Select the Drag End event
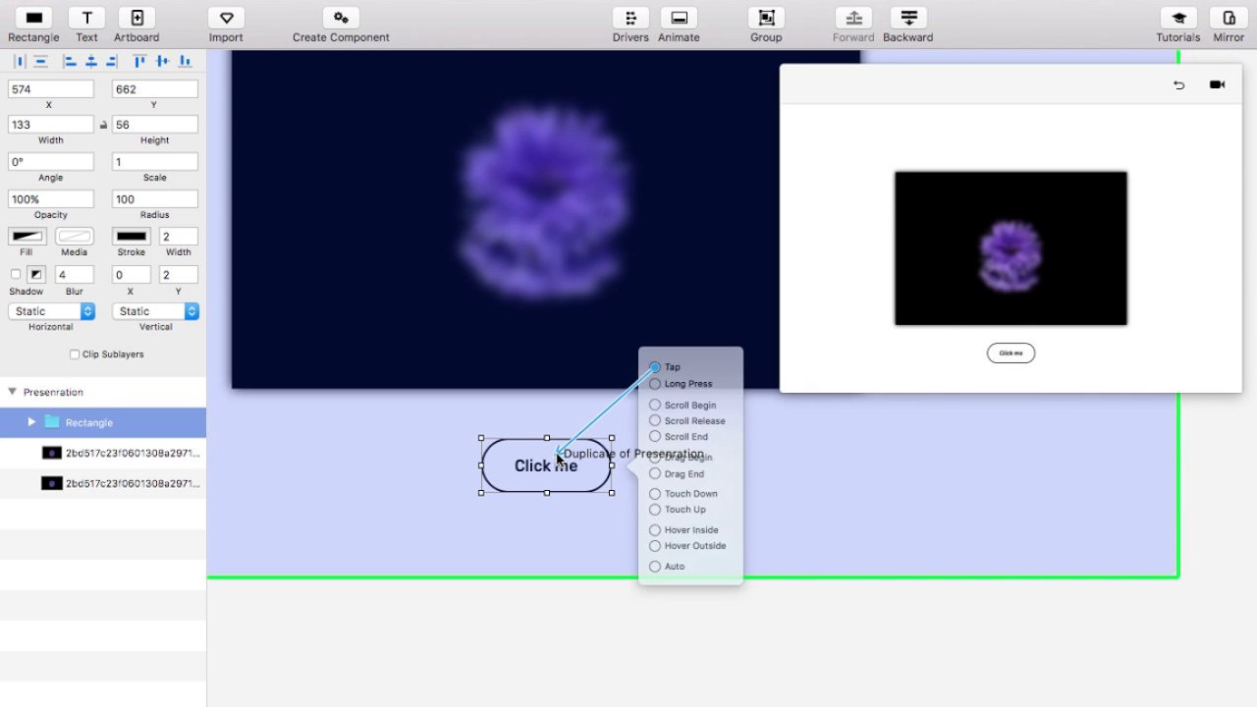The height and width of the screenshot is (707, 1257). [655, 473]
